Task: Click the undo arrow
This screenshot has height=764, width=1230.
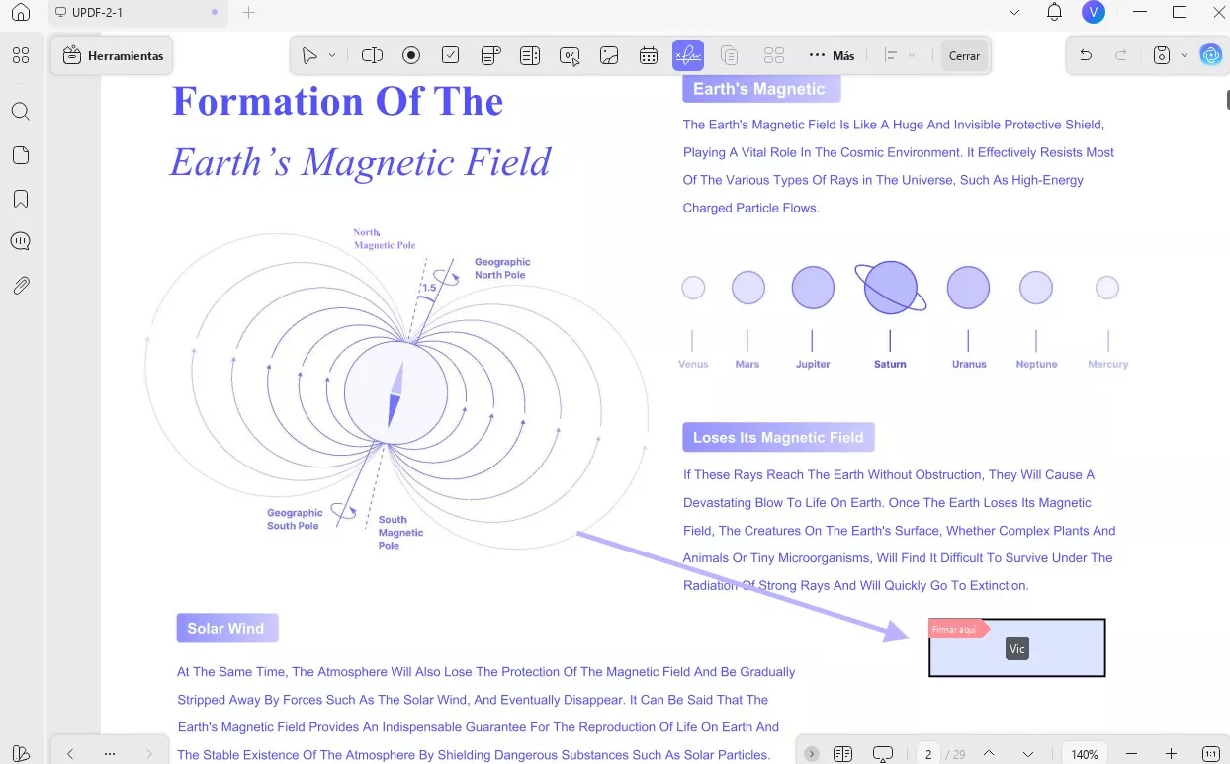Action: click(x=1086, y=56)
